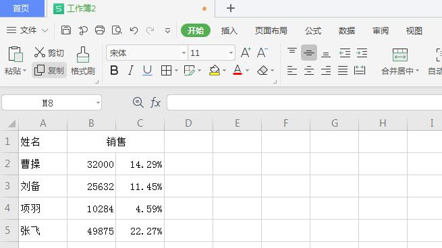Expand border style dropdown arrow
This screenshot has height=248, width=442.
click(x=176, y=70)
